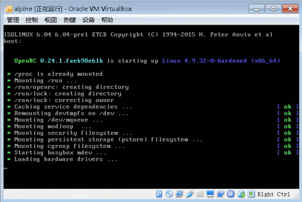
Task: Open the 帮助 menu
Action: coord(107,20)
